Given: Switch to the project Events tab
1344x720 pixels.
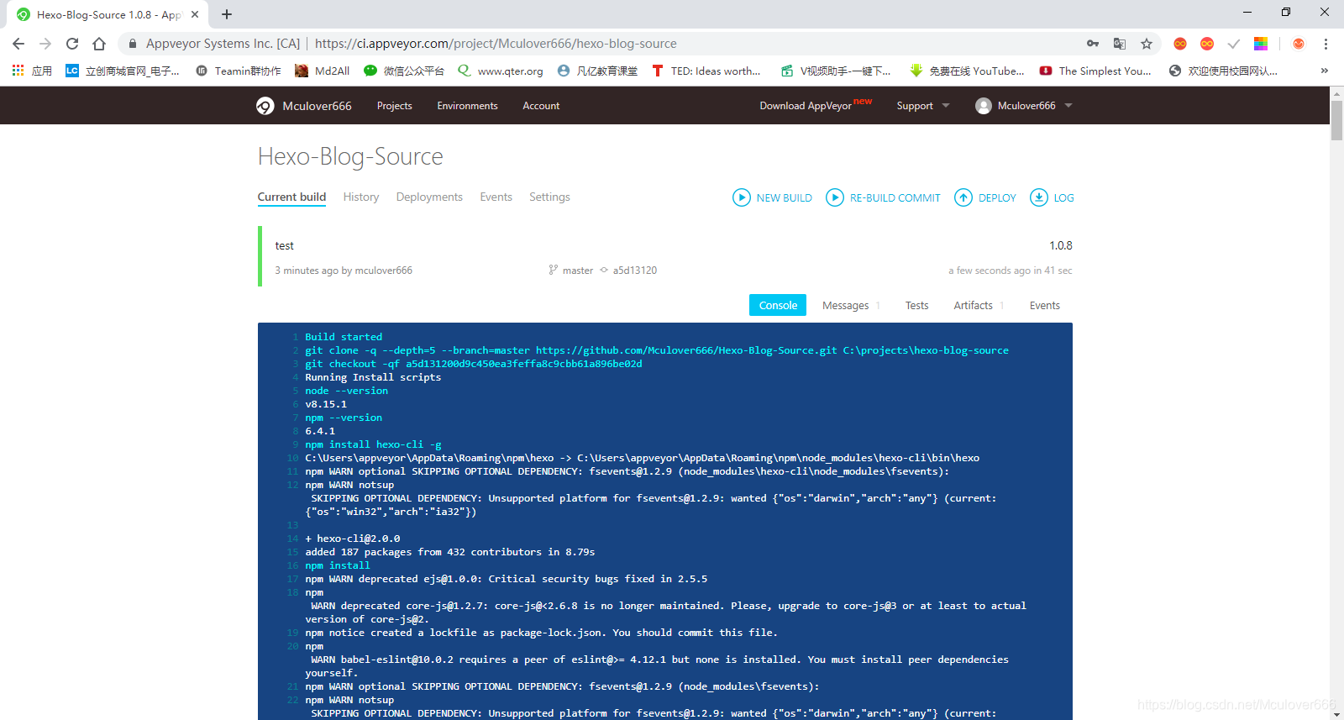Looking at the screenshot, I should click(x=496, y=197).
